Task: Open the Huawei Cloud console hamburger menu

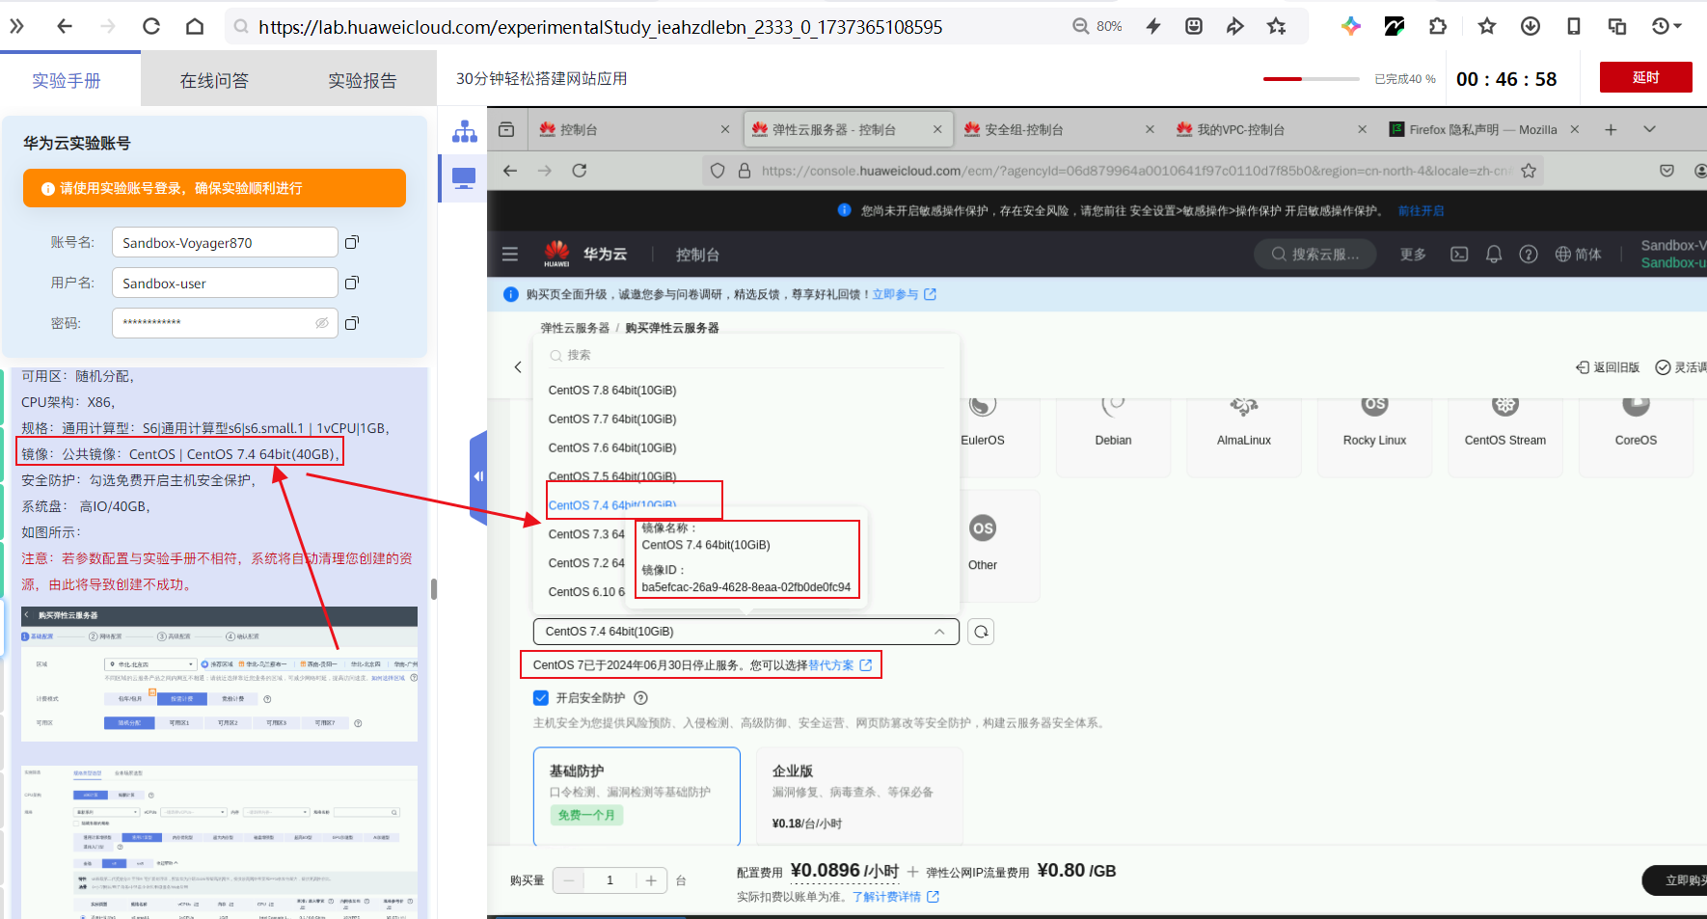Action: (510, 255)
